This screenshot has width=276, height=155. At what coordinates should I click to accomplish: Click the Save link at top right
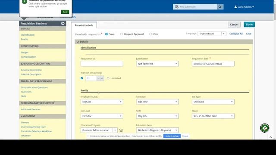[248, 34]
